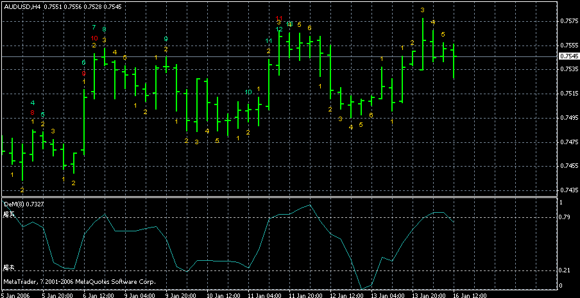Select the 0.7555 price axis label
This screenshot has width=580, height=298.
pos(568,46)
